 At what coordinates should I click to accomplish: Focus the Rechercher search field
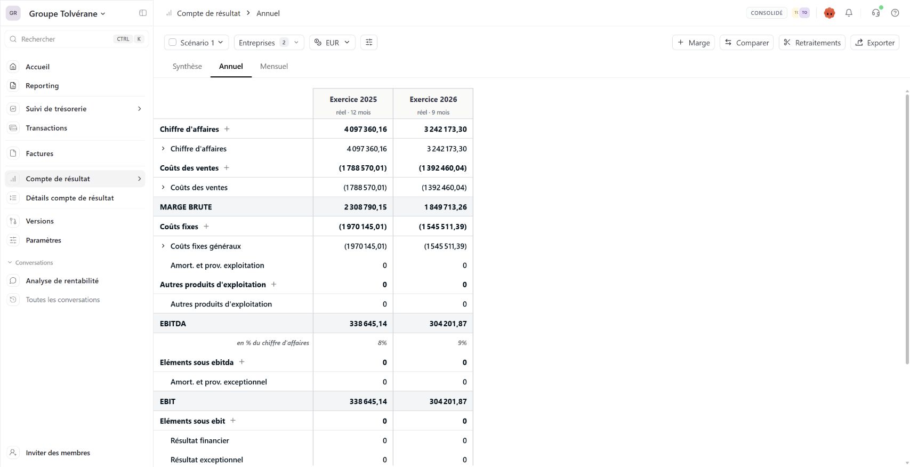coord(77,39)
